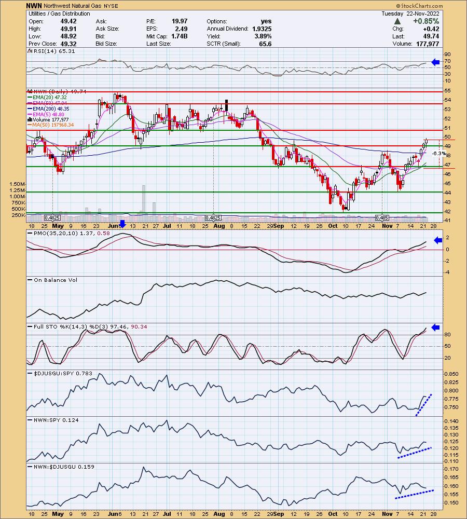Click the green up-triangle change indicator
The width and height of the screenshot is (467, 519).
pyautogui.click(x=397, y=21)
